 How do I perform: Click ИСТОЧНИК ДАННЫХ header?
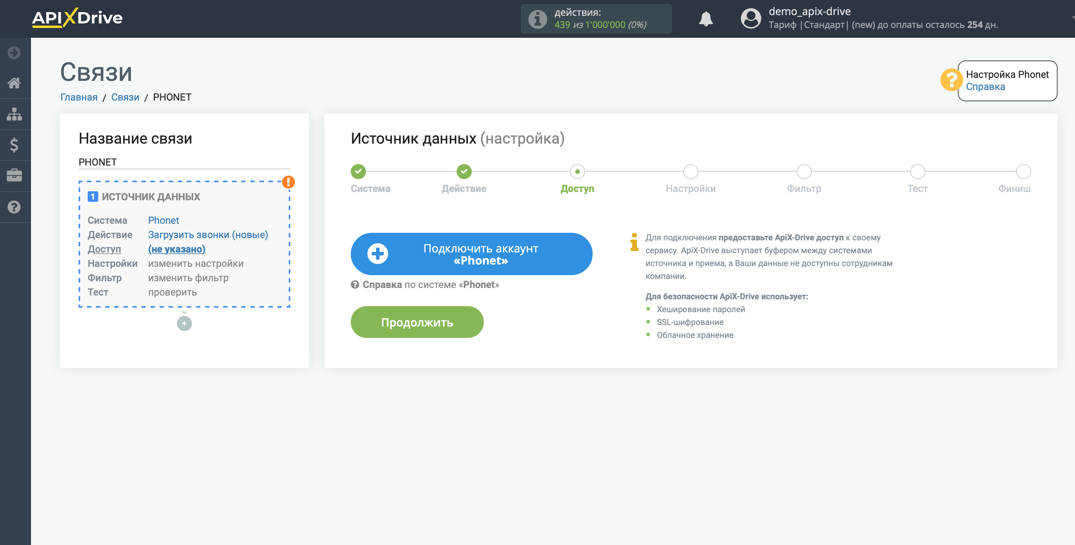[151, 197]
